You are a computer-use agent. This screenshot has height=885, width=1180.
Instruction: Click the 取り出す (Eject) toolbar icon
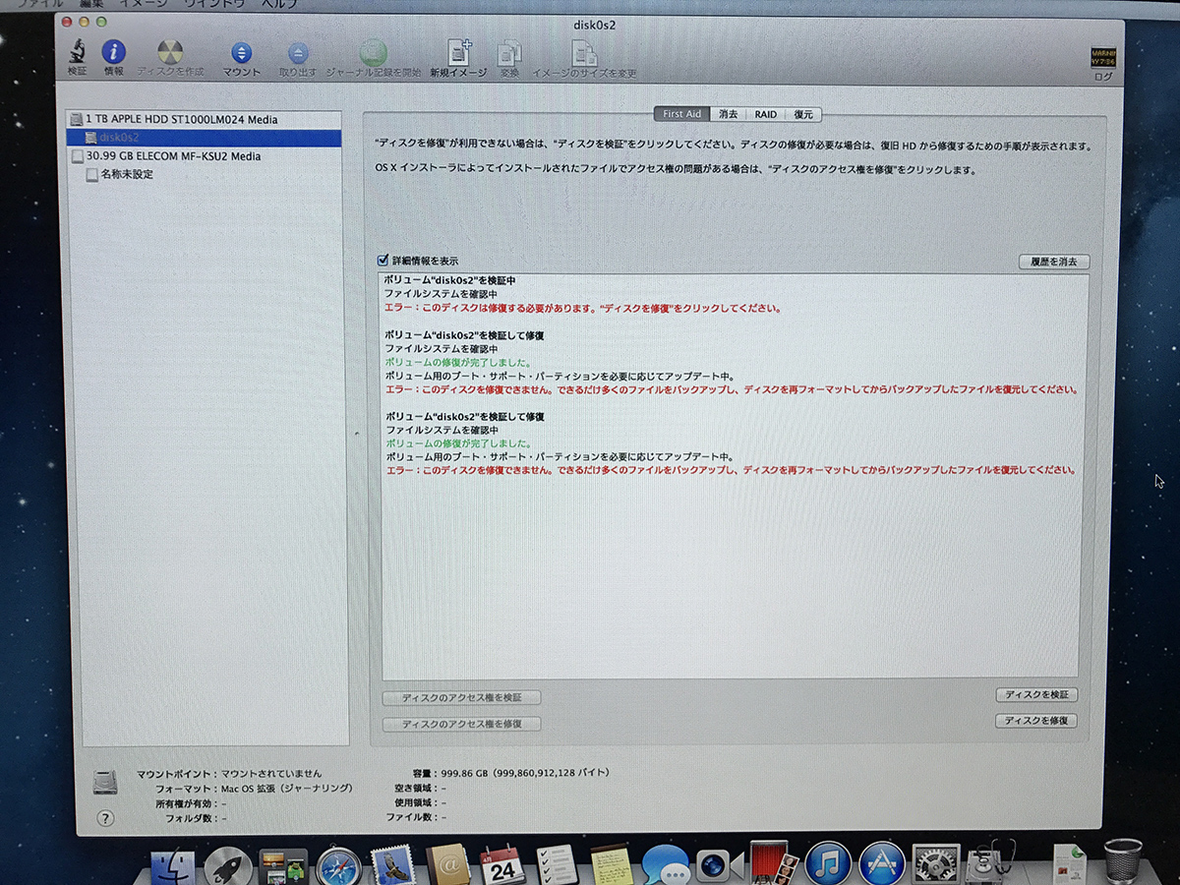pyautogui.click(x=298, y=55)
